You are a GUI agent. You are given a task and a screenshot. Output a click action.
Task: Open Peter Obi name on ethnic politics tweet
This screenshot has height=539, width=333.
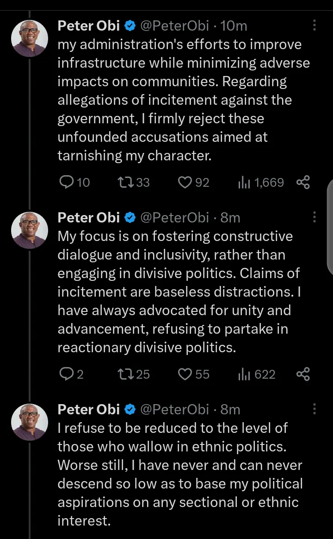coord(88,410)
